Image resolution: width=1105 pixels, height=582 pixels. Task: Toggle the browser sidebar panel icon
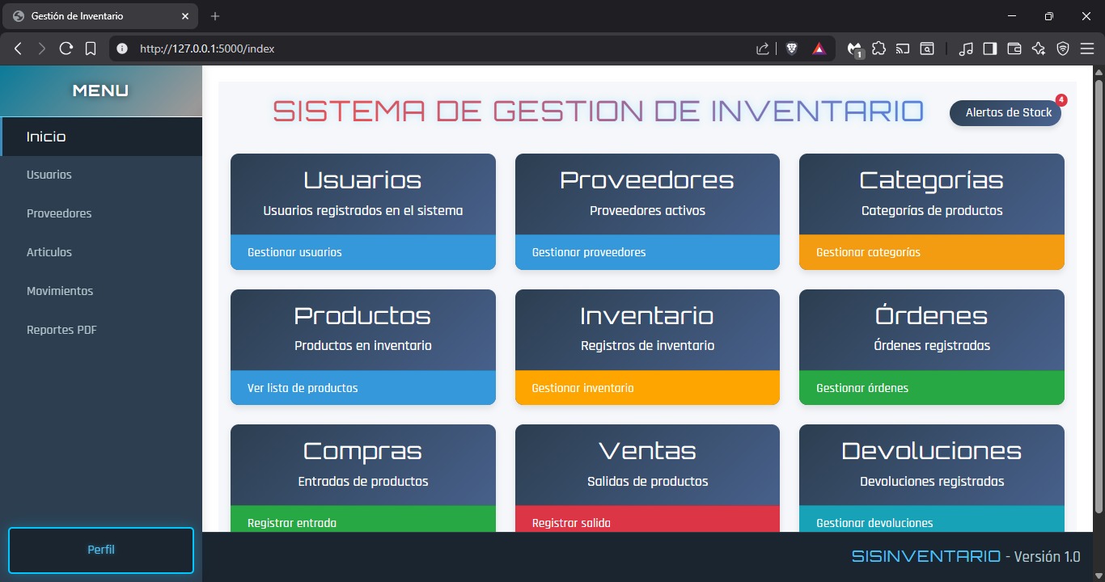pos(989,48)
